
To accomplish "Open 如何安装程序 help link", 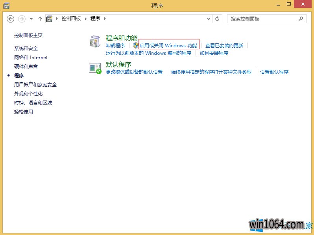I will (214, 53).
